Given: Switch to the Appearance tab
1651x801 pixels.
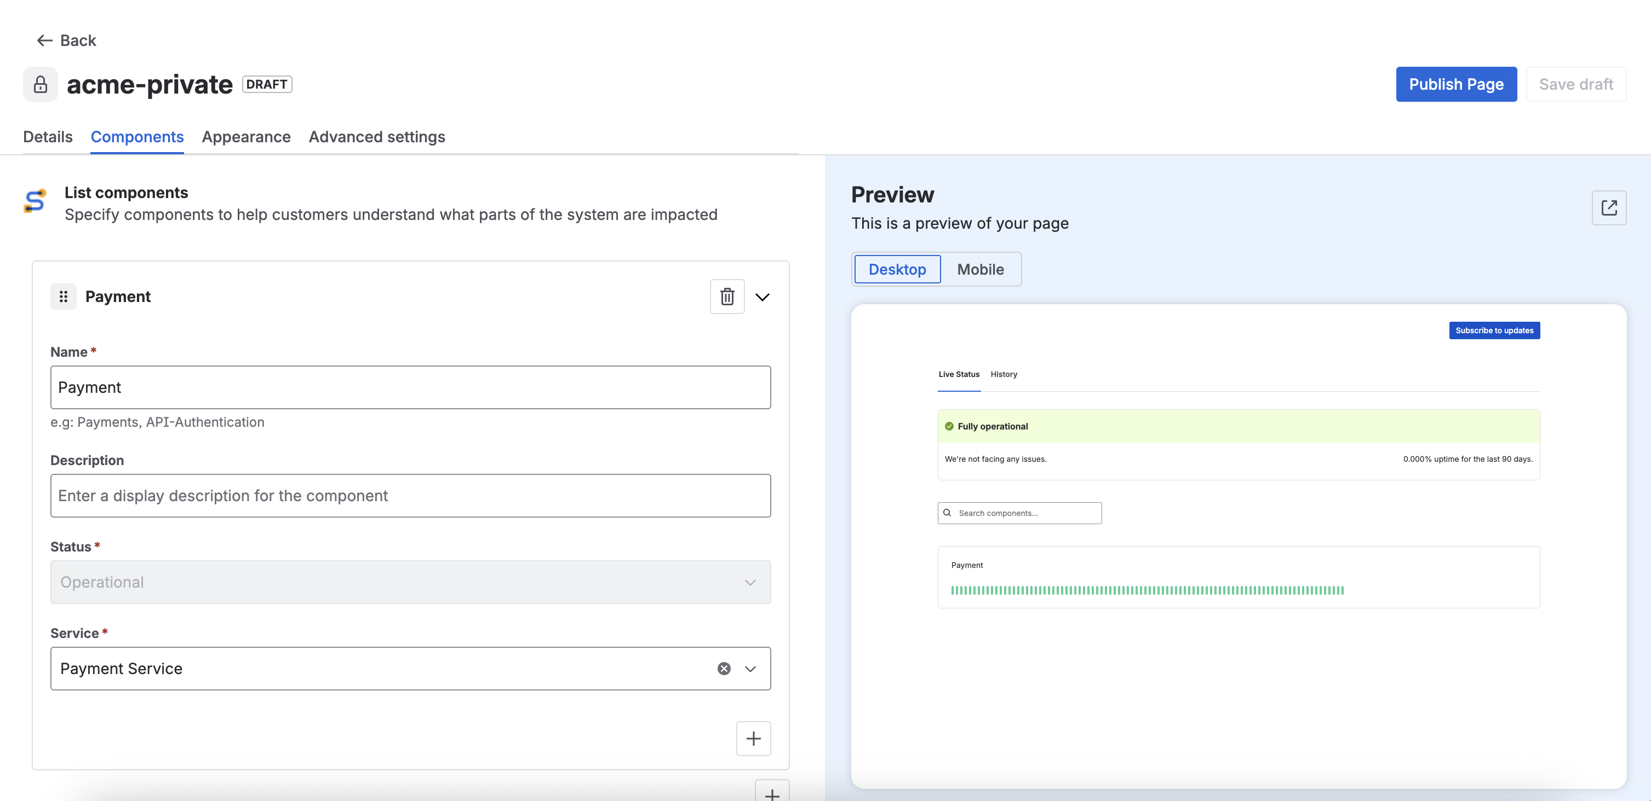Looking at the screenshot, I should (x=246, y=136).
